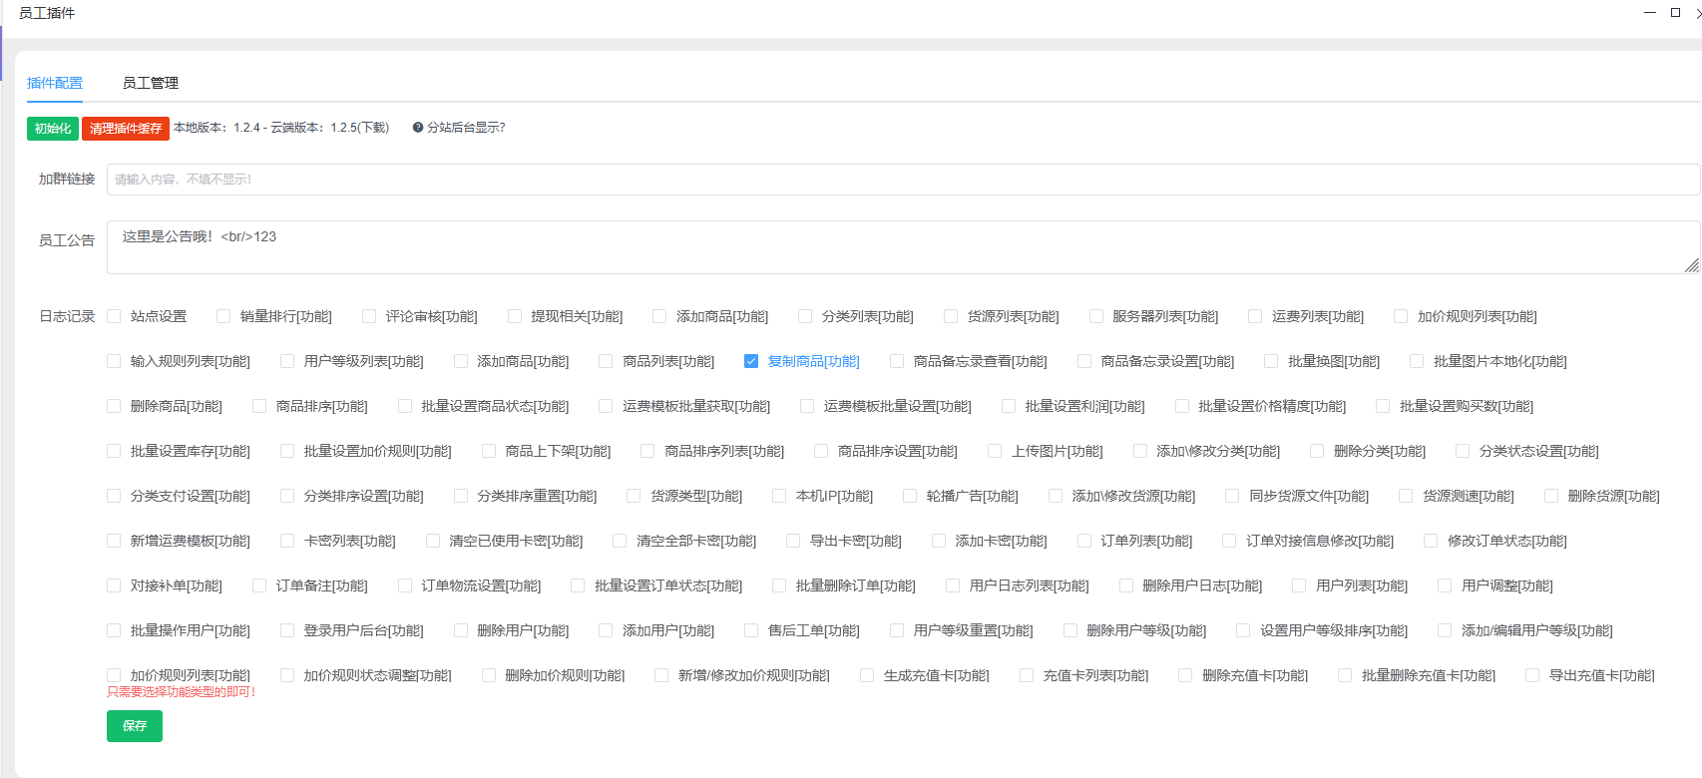Enable 批量图片本地化[功能] checkbox
The image size is (1702, 778).
pos(1417,361)
